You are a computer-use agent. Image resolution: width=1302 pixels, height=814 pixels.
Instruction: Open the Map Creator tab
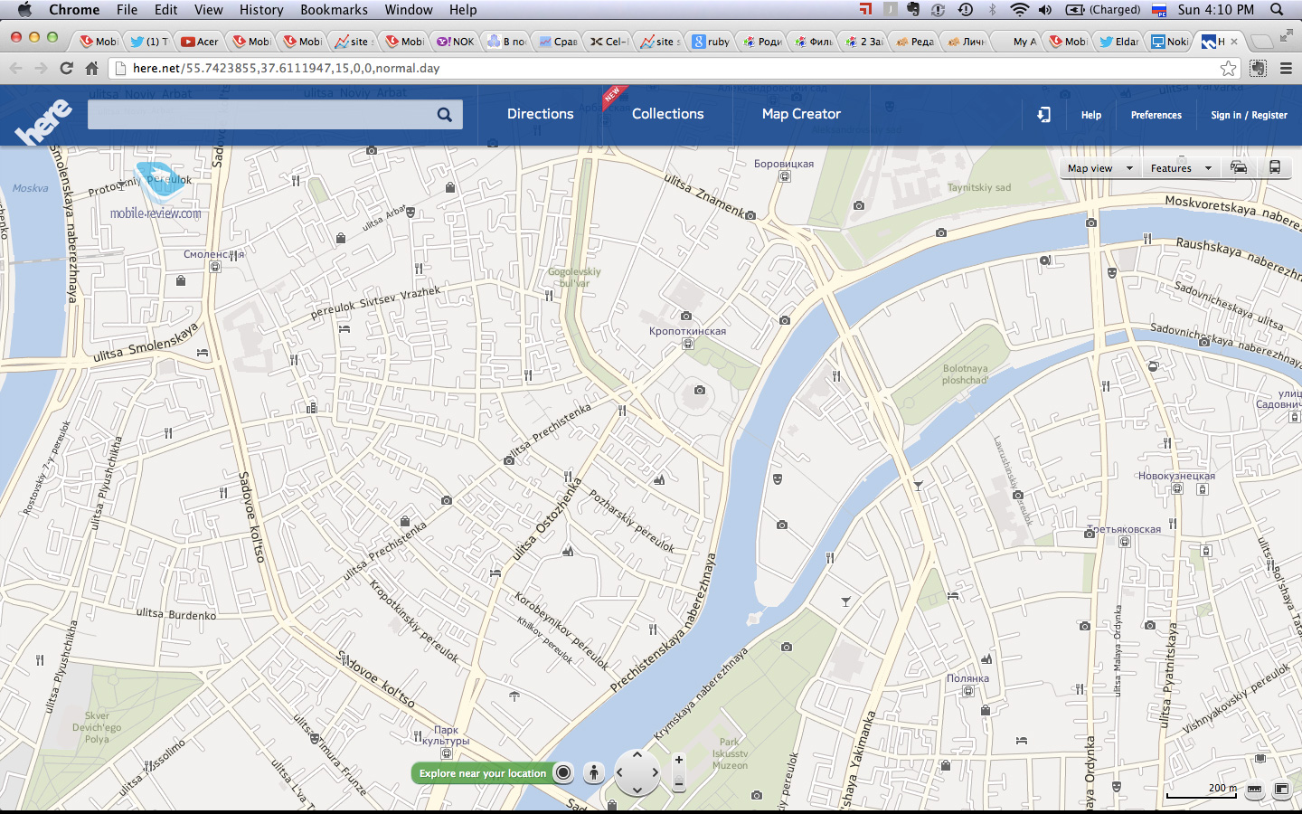pos(801,114)
